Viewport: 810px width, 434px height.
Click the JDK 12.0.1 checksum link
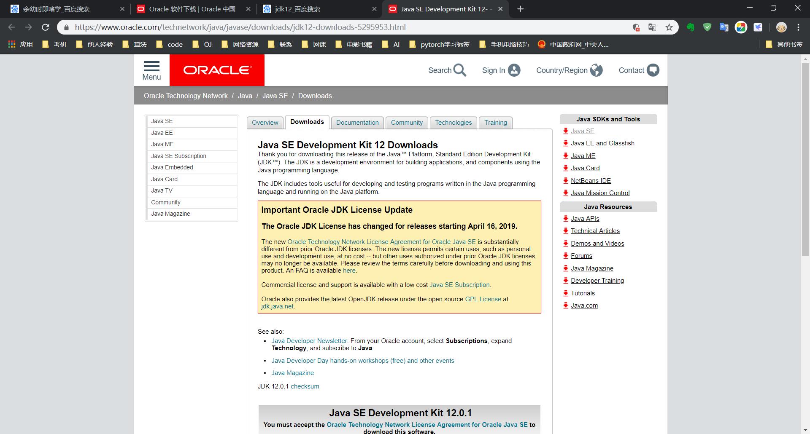(305, 386)
